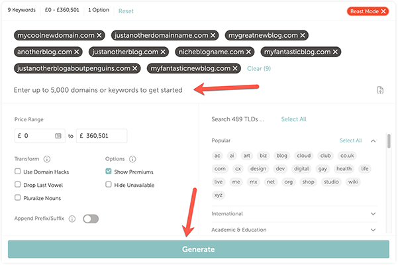Click the TLD list scrollbar
The width and height of the screenshot is (398, 265).
[389, 141]
